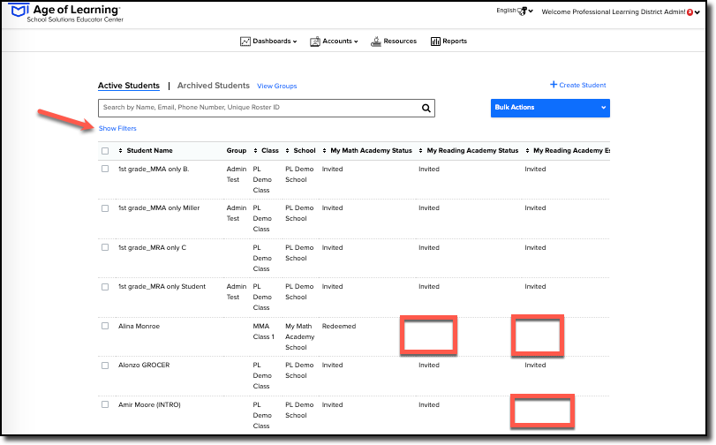Toggle the select-all students checkbox
The height and width of the screenshot is (445, 716).
(x=105, y=151)
